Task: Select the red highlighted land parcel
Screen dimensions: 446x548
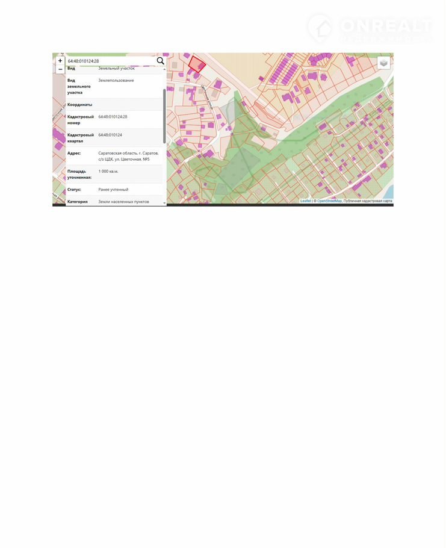Action: tap(197, 64)
